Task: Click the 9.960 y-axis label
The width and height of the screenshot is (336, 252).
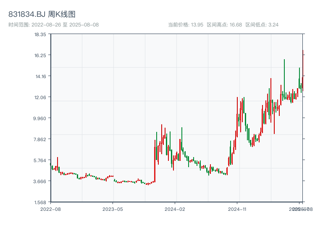Action: (39, 118)
